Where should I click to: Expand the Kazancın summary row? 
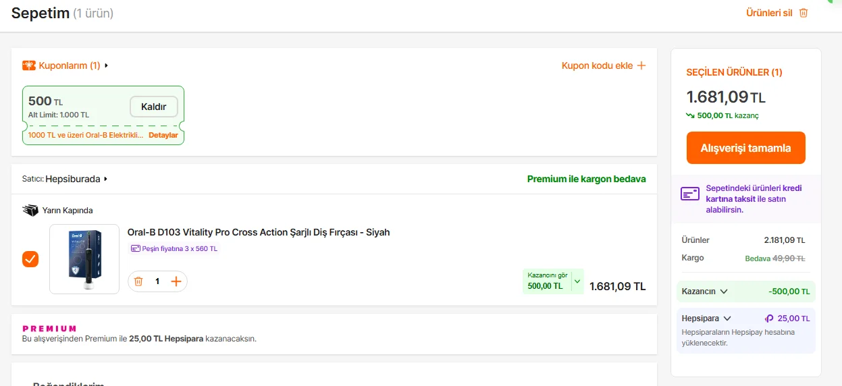[724, 292]
